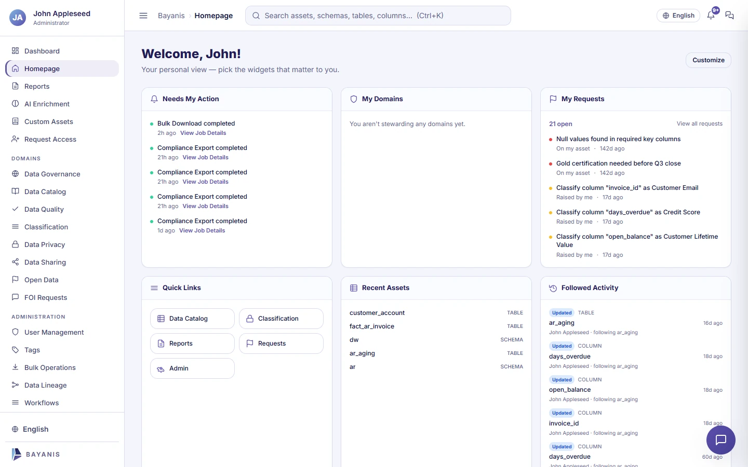Go to Classification in the sidebar
This screenshot has width=748, height=467.
(62, 227)
